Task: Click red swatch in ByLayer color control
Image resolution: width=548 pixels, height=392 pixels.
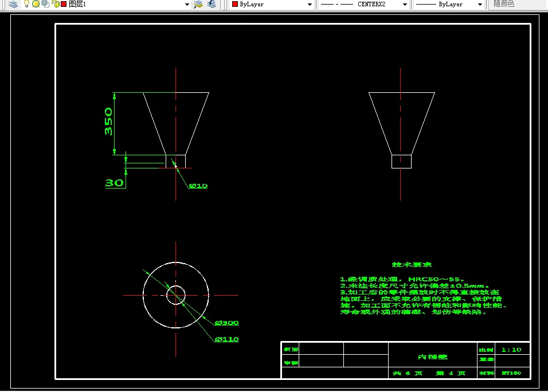Action: [235, 4]
